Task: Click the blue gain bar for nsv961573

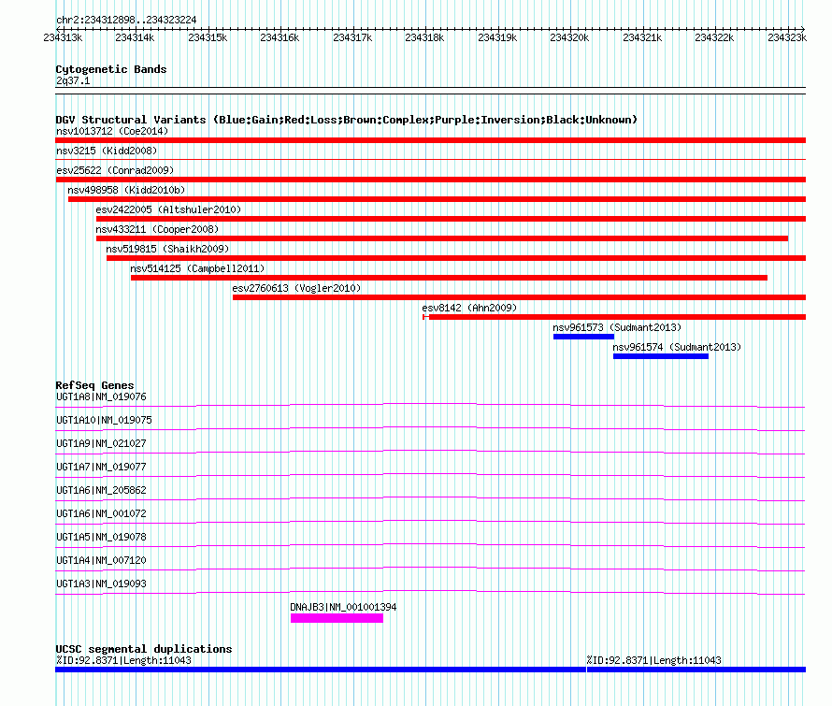Action: 583,337
